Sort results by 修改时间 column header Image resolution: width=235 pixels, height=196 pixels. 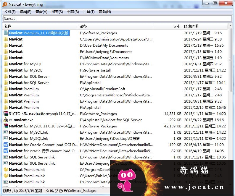pyautogui.click(x=205, y=26)
